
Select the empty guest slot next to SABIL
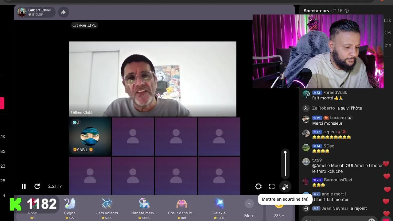point(133,137)
